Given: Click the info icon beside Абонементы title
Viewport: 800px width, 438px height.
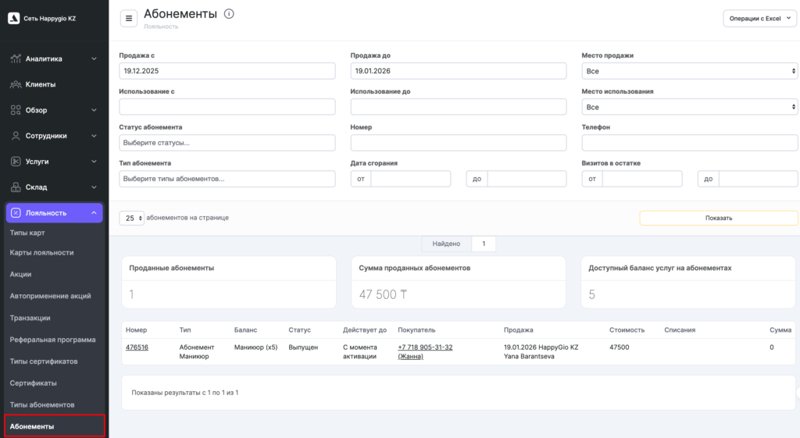Looking at the screenshot, I should coord(229,14).
